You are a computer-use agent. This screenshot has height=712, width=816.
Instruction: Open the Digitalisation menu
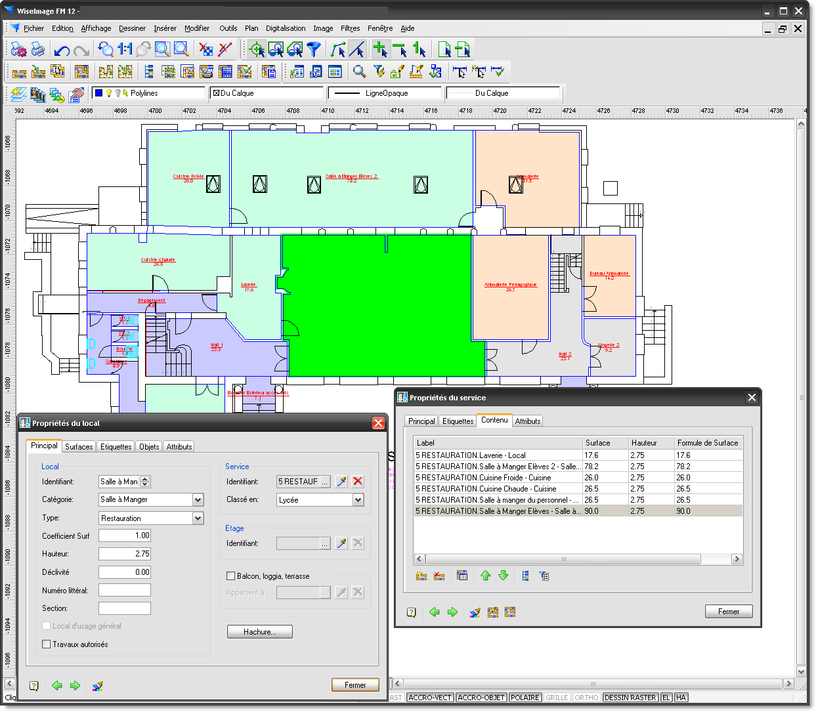click(286, 28)
